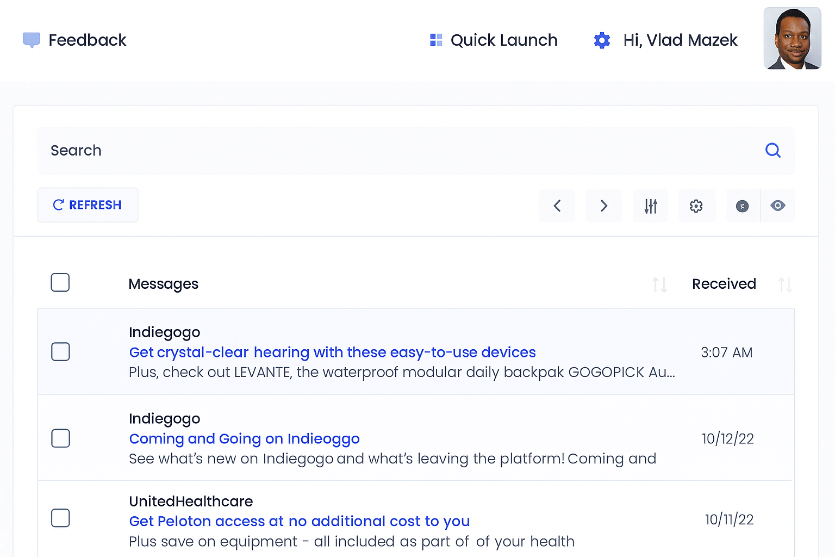Open the filter sliders icon
835x557 pixels.
point(651,206)
